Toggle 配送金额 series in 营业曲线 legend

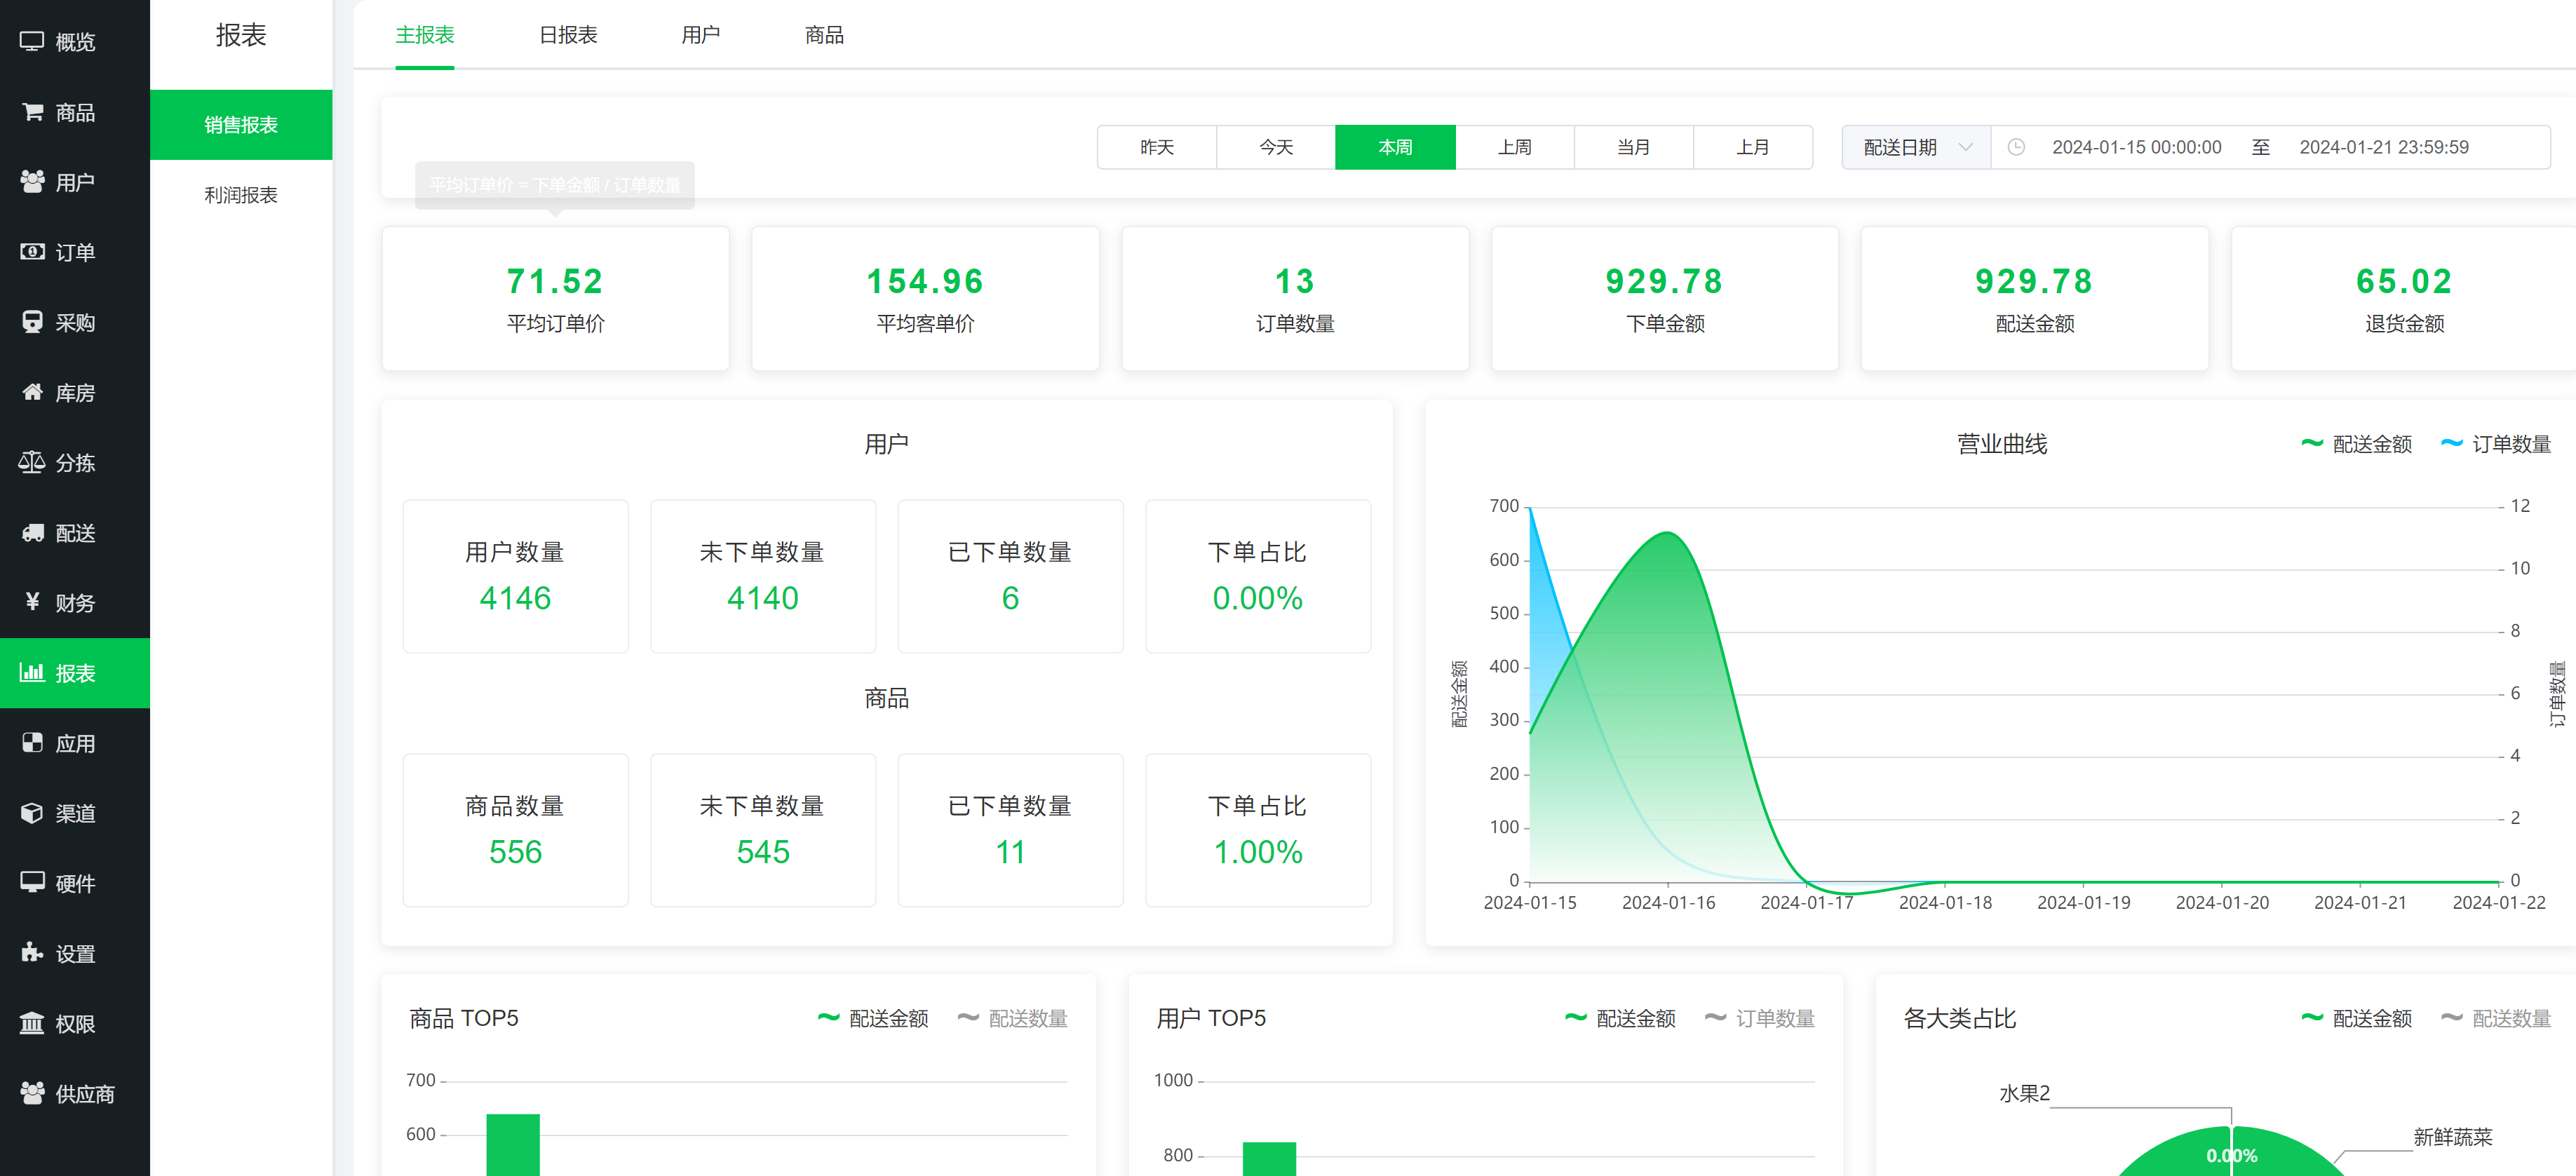click(2356, 444)
